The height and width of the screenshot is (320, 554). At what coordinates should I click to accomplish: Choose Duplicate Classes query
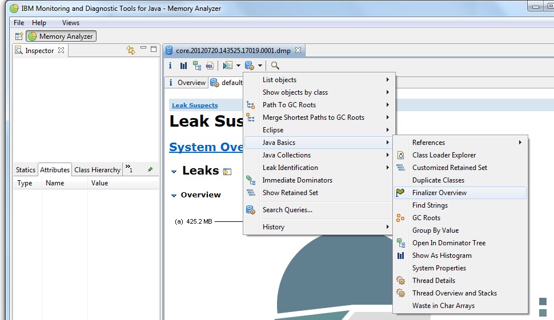coord(460,180)
